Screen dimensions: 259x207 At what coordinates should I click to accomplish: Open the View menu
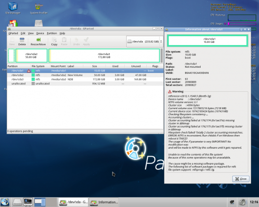click(31, 33)
